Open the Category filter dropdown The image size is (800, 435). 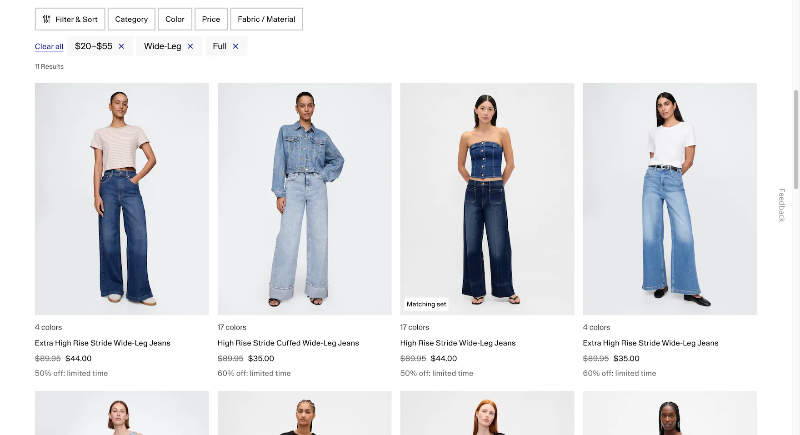pyautogui.click(x=131, y=19)
